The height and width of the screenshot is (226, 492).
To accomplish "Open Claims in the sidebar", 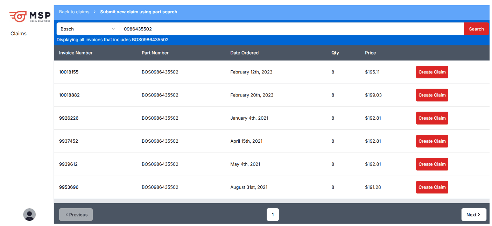I will click(x=19, y=34).
